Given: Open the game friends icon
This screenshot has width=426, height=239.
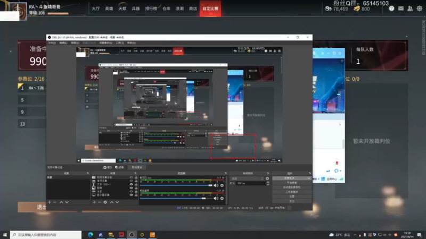Looking at the screenshot, I should [410, 8].
